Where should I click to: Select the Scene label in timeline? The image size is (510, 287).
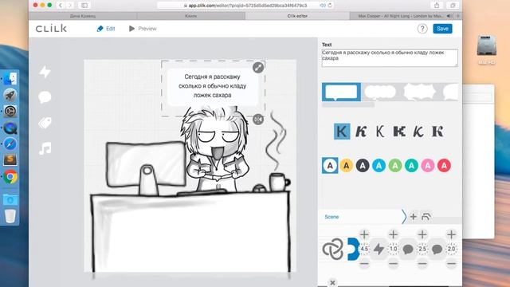tap(331, 217)
